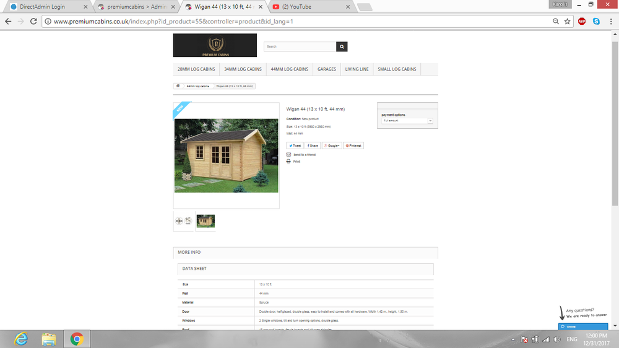Switch to the premiumcabins Admin tab
Screen dimensions: 619x348
(136, 7)
